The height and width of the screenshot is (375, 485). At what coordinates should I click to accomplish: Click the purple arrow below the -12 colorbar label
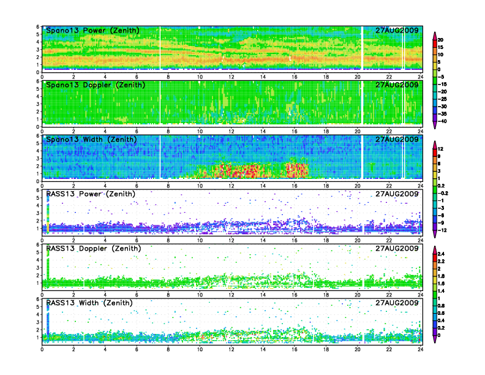[x=435, y=233]
